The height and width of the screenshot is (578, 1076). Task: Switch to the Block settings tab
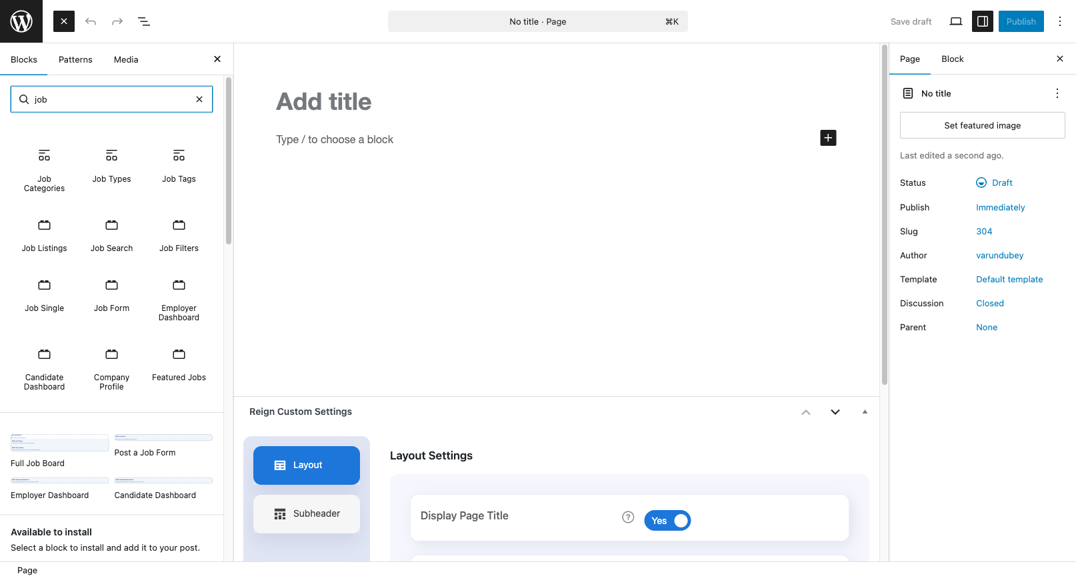[952, 59]
